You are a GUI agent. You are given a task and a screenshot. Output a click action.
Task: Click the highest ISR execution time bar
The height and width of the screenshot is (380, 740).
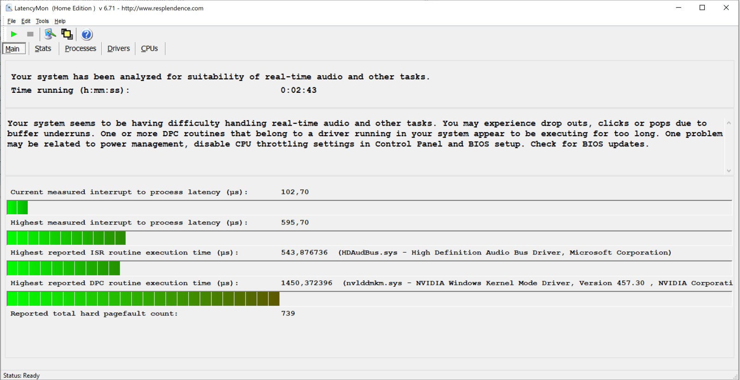[x=369, y=268]
